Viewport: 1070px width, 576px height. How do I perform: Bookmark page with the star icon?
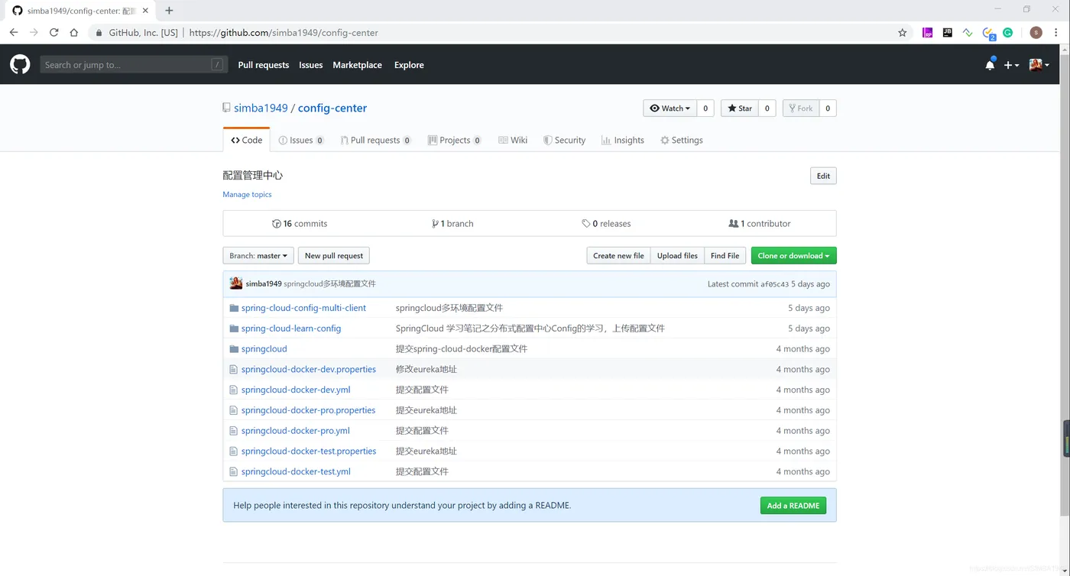pos(903,33)
